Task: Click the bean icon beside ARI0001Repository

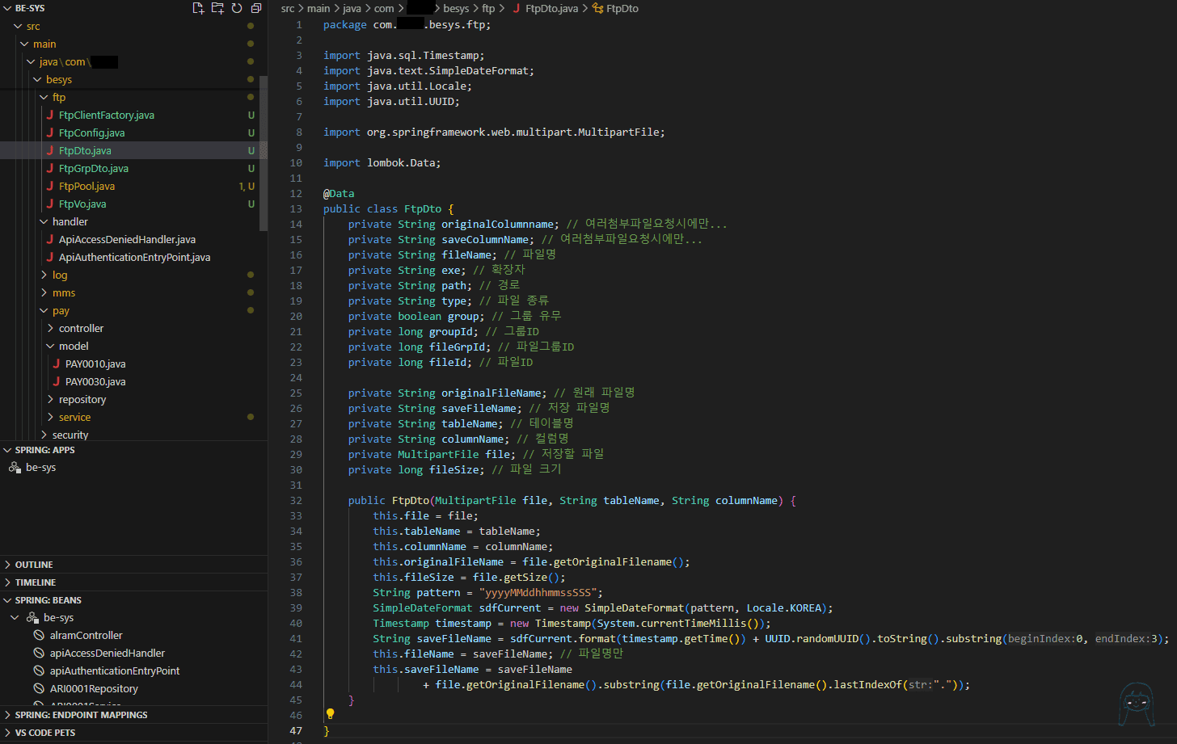Action: click(39, 689)
